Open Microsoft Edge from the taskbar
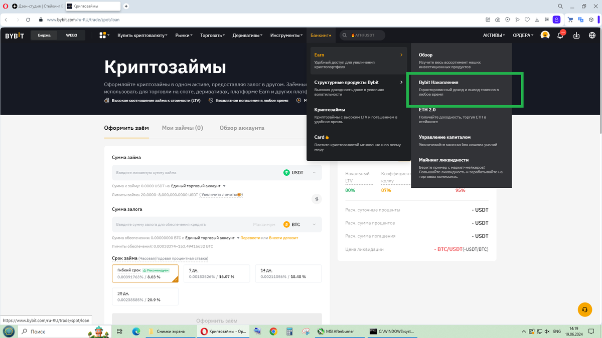 136,331
